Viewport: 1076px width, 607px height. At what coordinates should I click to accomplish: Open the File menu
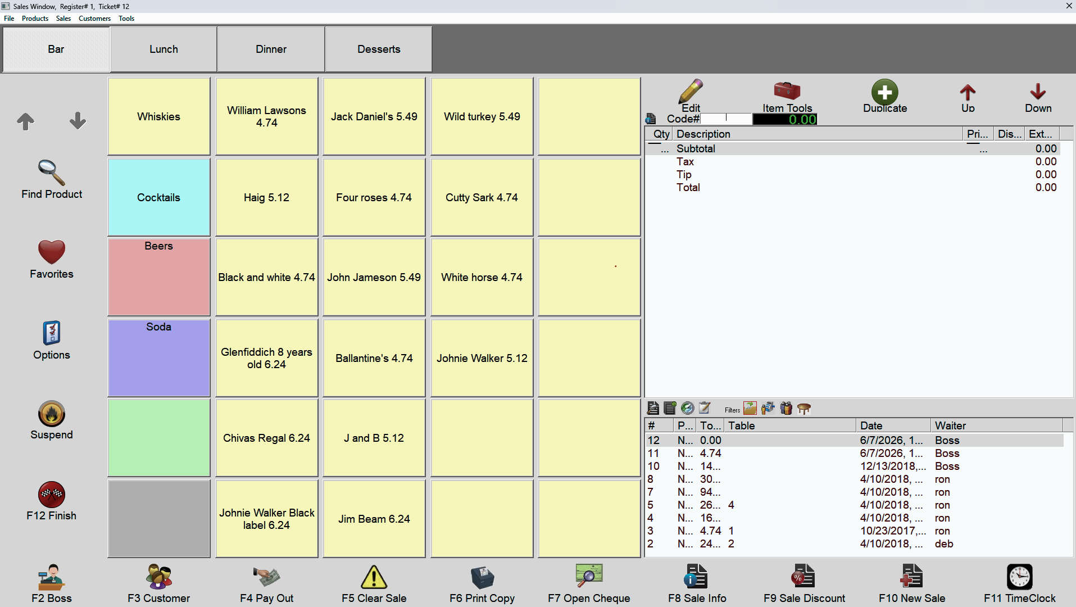[9, 18]
